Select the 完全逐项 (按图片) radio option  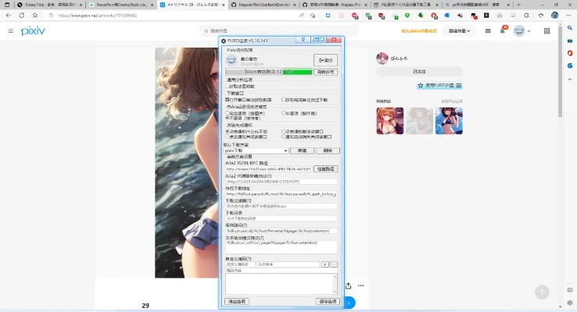tap(228, 113)
